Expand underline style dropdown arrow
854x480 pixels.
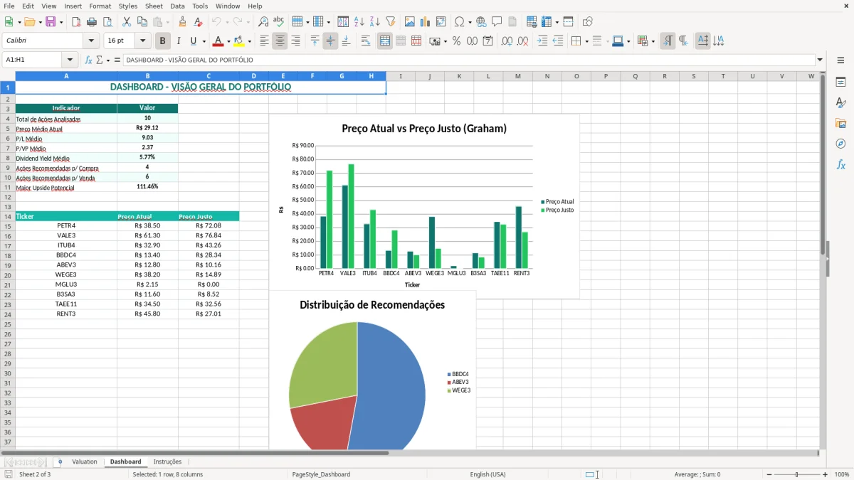tap(204, 42)
